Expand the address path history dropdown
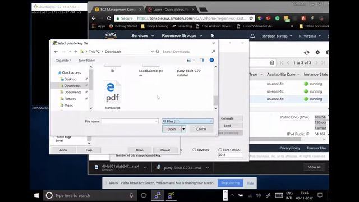This screenshot has width=359, height=202. pos(152,52)
